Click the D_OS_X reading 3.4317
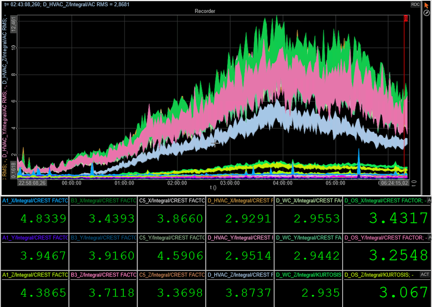432x307 pixels. [398, 218]
